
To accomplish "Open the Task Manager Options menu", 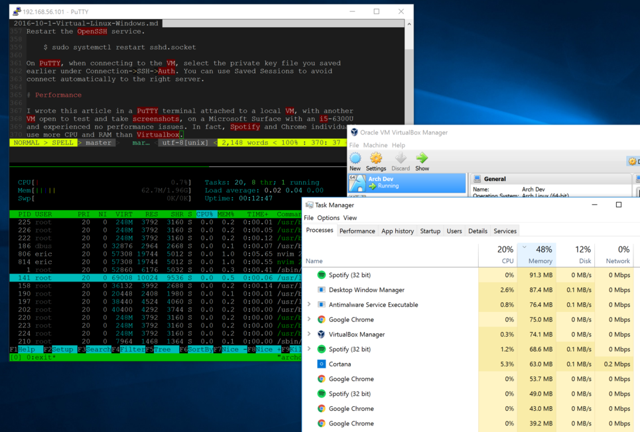I will tap(328, 218).
